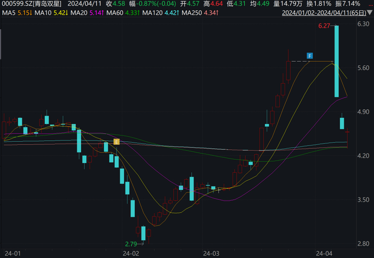Click the tall cyan candle below 6.27

pyautogui.click(x=337, y=61)
